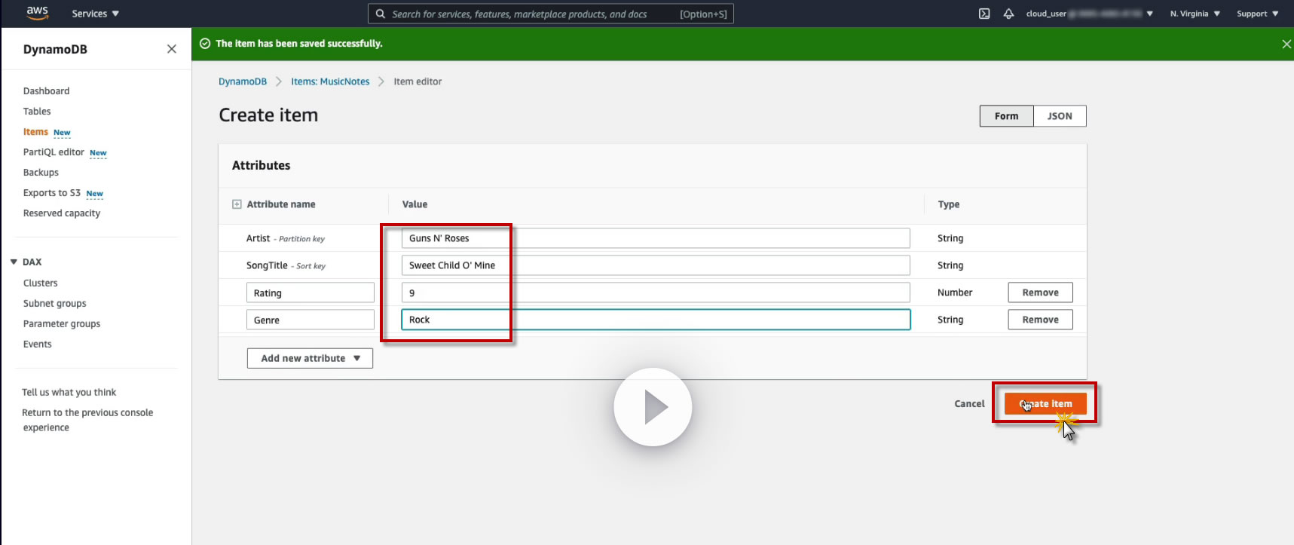Click the Create item page heading
Image resolution: width=1294 pixels, height=545 pixels.
(268, 115)
